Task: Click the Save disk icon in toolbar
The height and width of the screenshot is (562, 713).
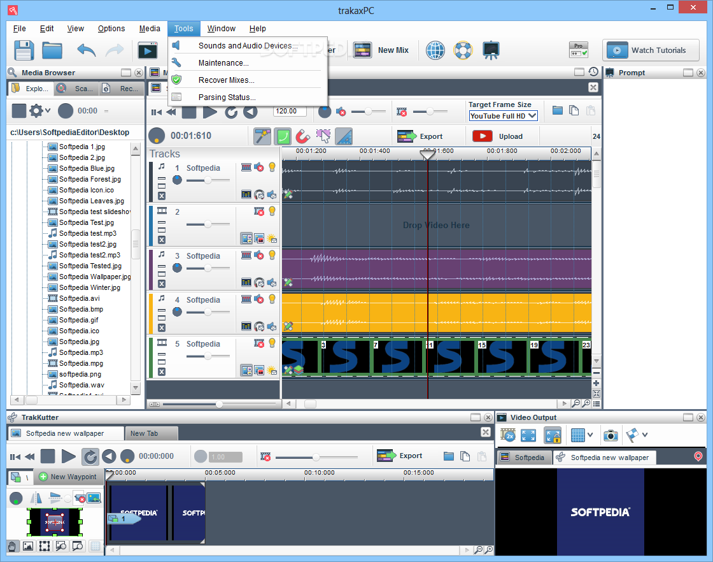Action: (24, 50)
